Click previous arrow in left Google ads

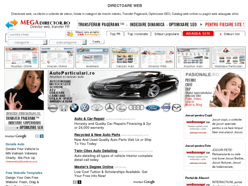[37, 136]
